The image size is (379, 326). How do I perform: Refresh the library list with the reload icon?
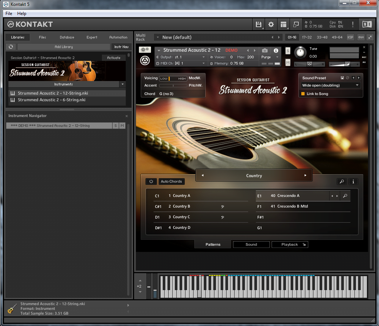pos(11,47)
